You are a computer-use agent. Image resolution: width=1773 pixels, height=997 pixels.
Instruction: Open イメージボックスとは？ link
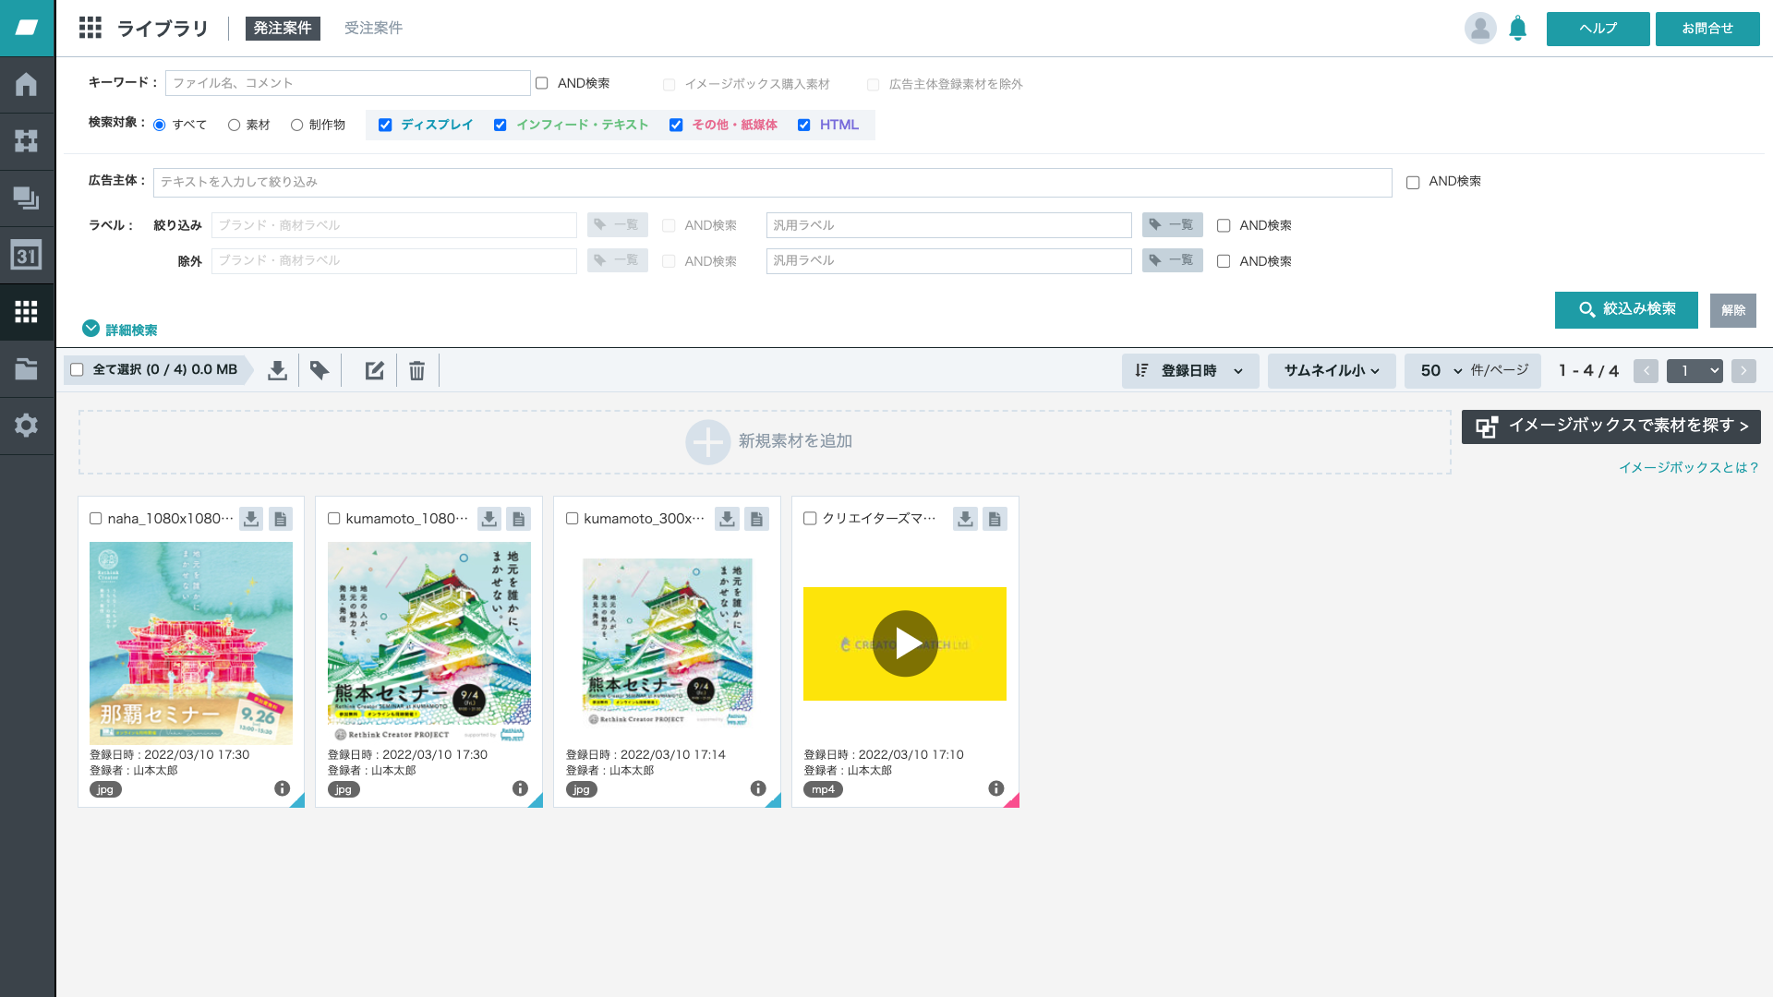(1689, 468)
